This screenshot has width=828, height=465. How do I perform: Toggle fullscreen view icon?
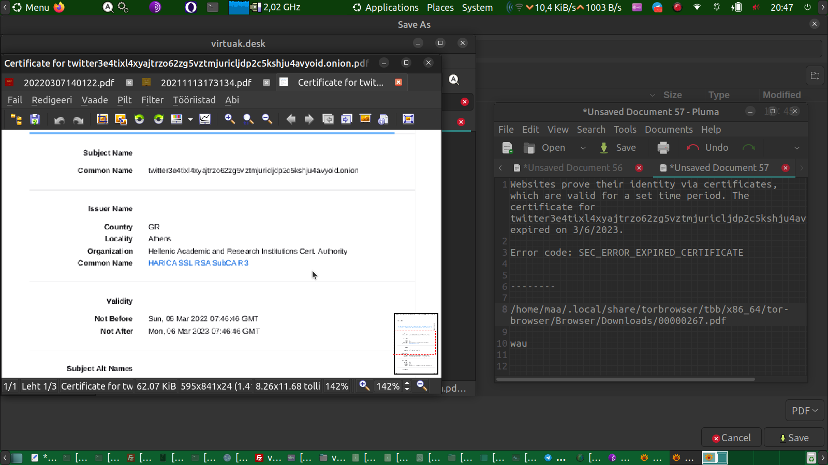click(408, 119)
